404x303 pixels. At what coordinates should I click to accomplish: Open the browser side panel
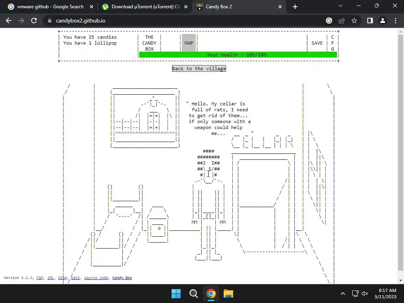370,21
